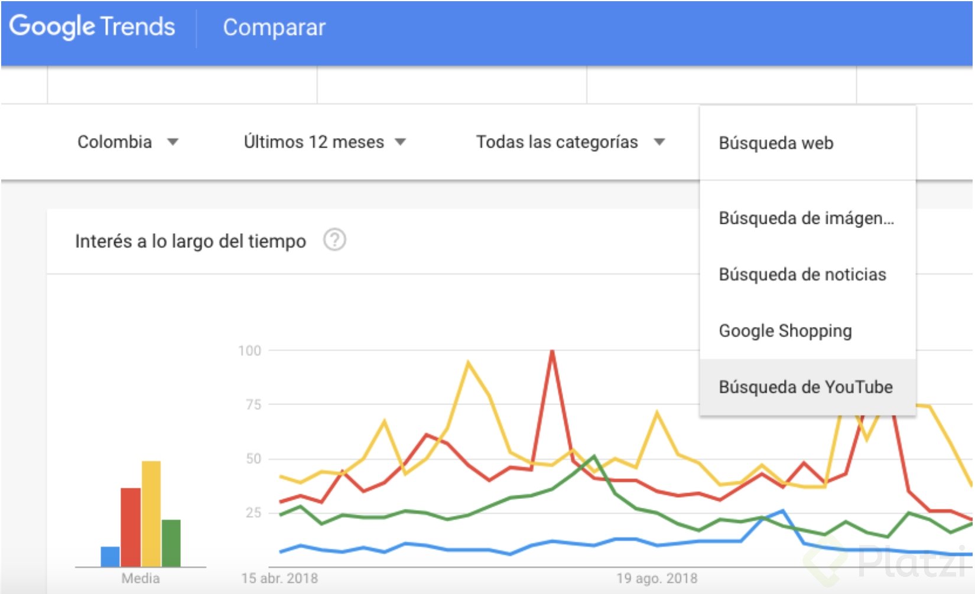Click the blue bar in Media chart

click(x=110, y=557)
